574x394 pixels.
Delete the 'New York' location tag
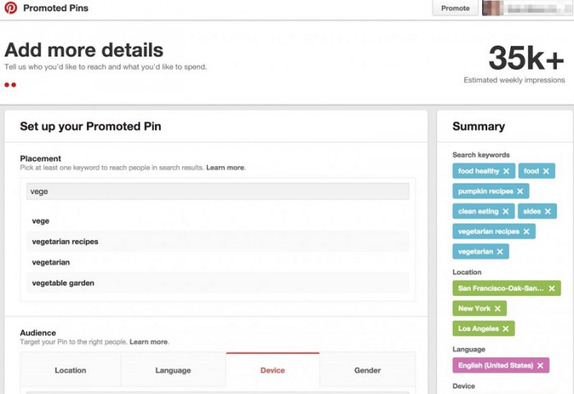coord(498,309)
